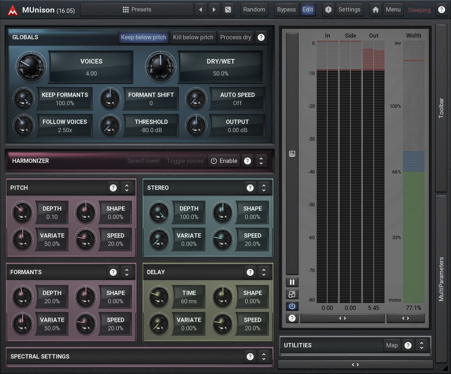The height and width of the screenshot is (374, 451).
Task: Click the panic exclamation icon
Action: click(x=328, y=10)
